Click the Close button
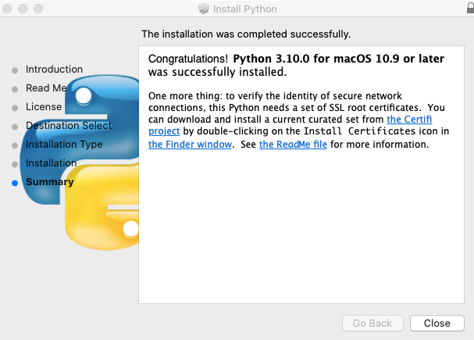 pyautogui.click(x=437, y=323)
